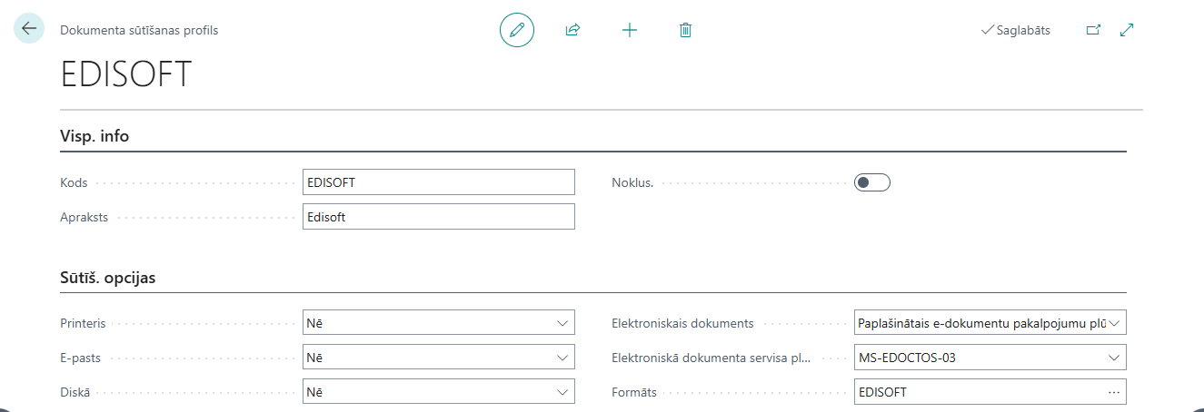Viewport: 1204px width, 412px height.
Task: Collapse the Sūtīš. opcijas section header
Action: 108,278
